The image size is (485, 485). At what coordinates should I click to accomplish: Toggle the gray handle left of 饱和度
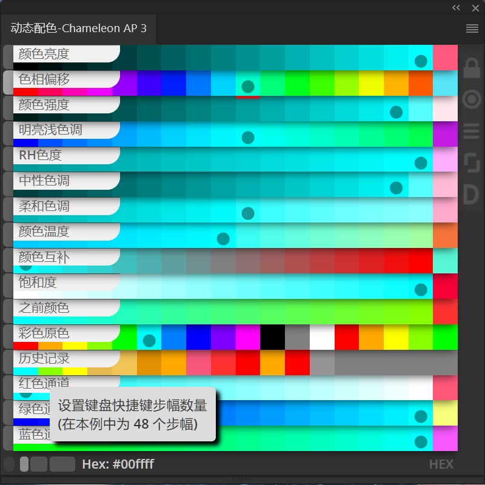8,286
